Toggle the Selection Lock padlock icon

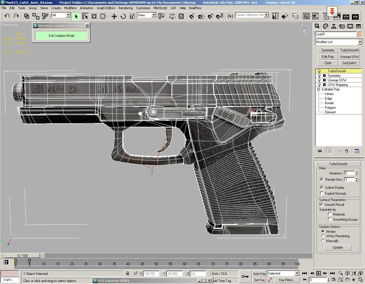[127, 273]
